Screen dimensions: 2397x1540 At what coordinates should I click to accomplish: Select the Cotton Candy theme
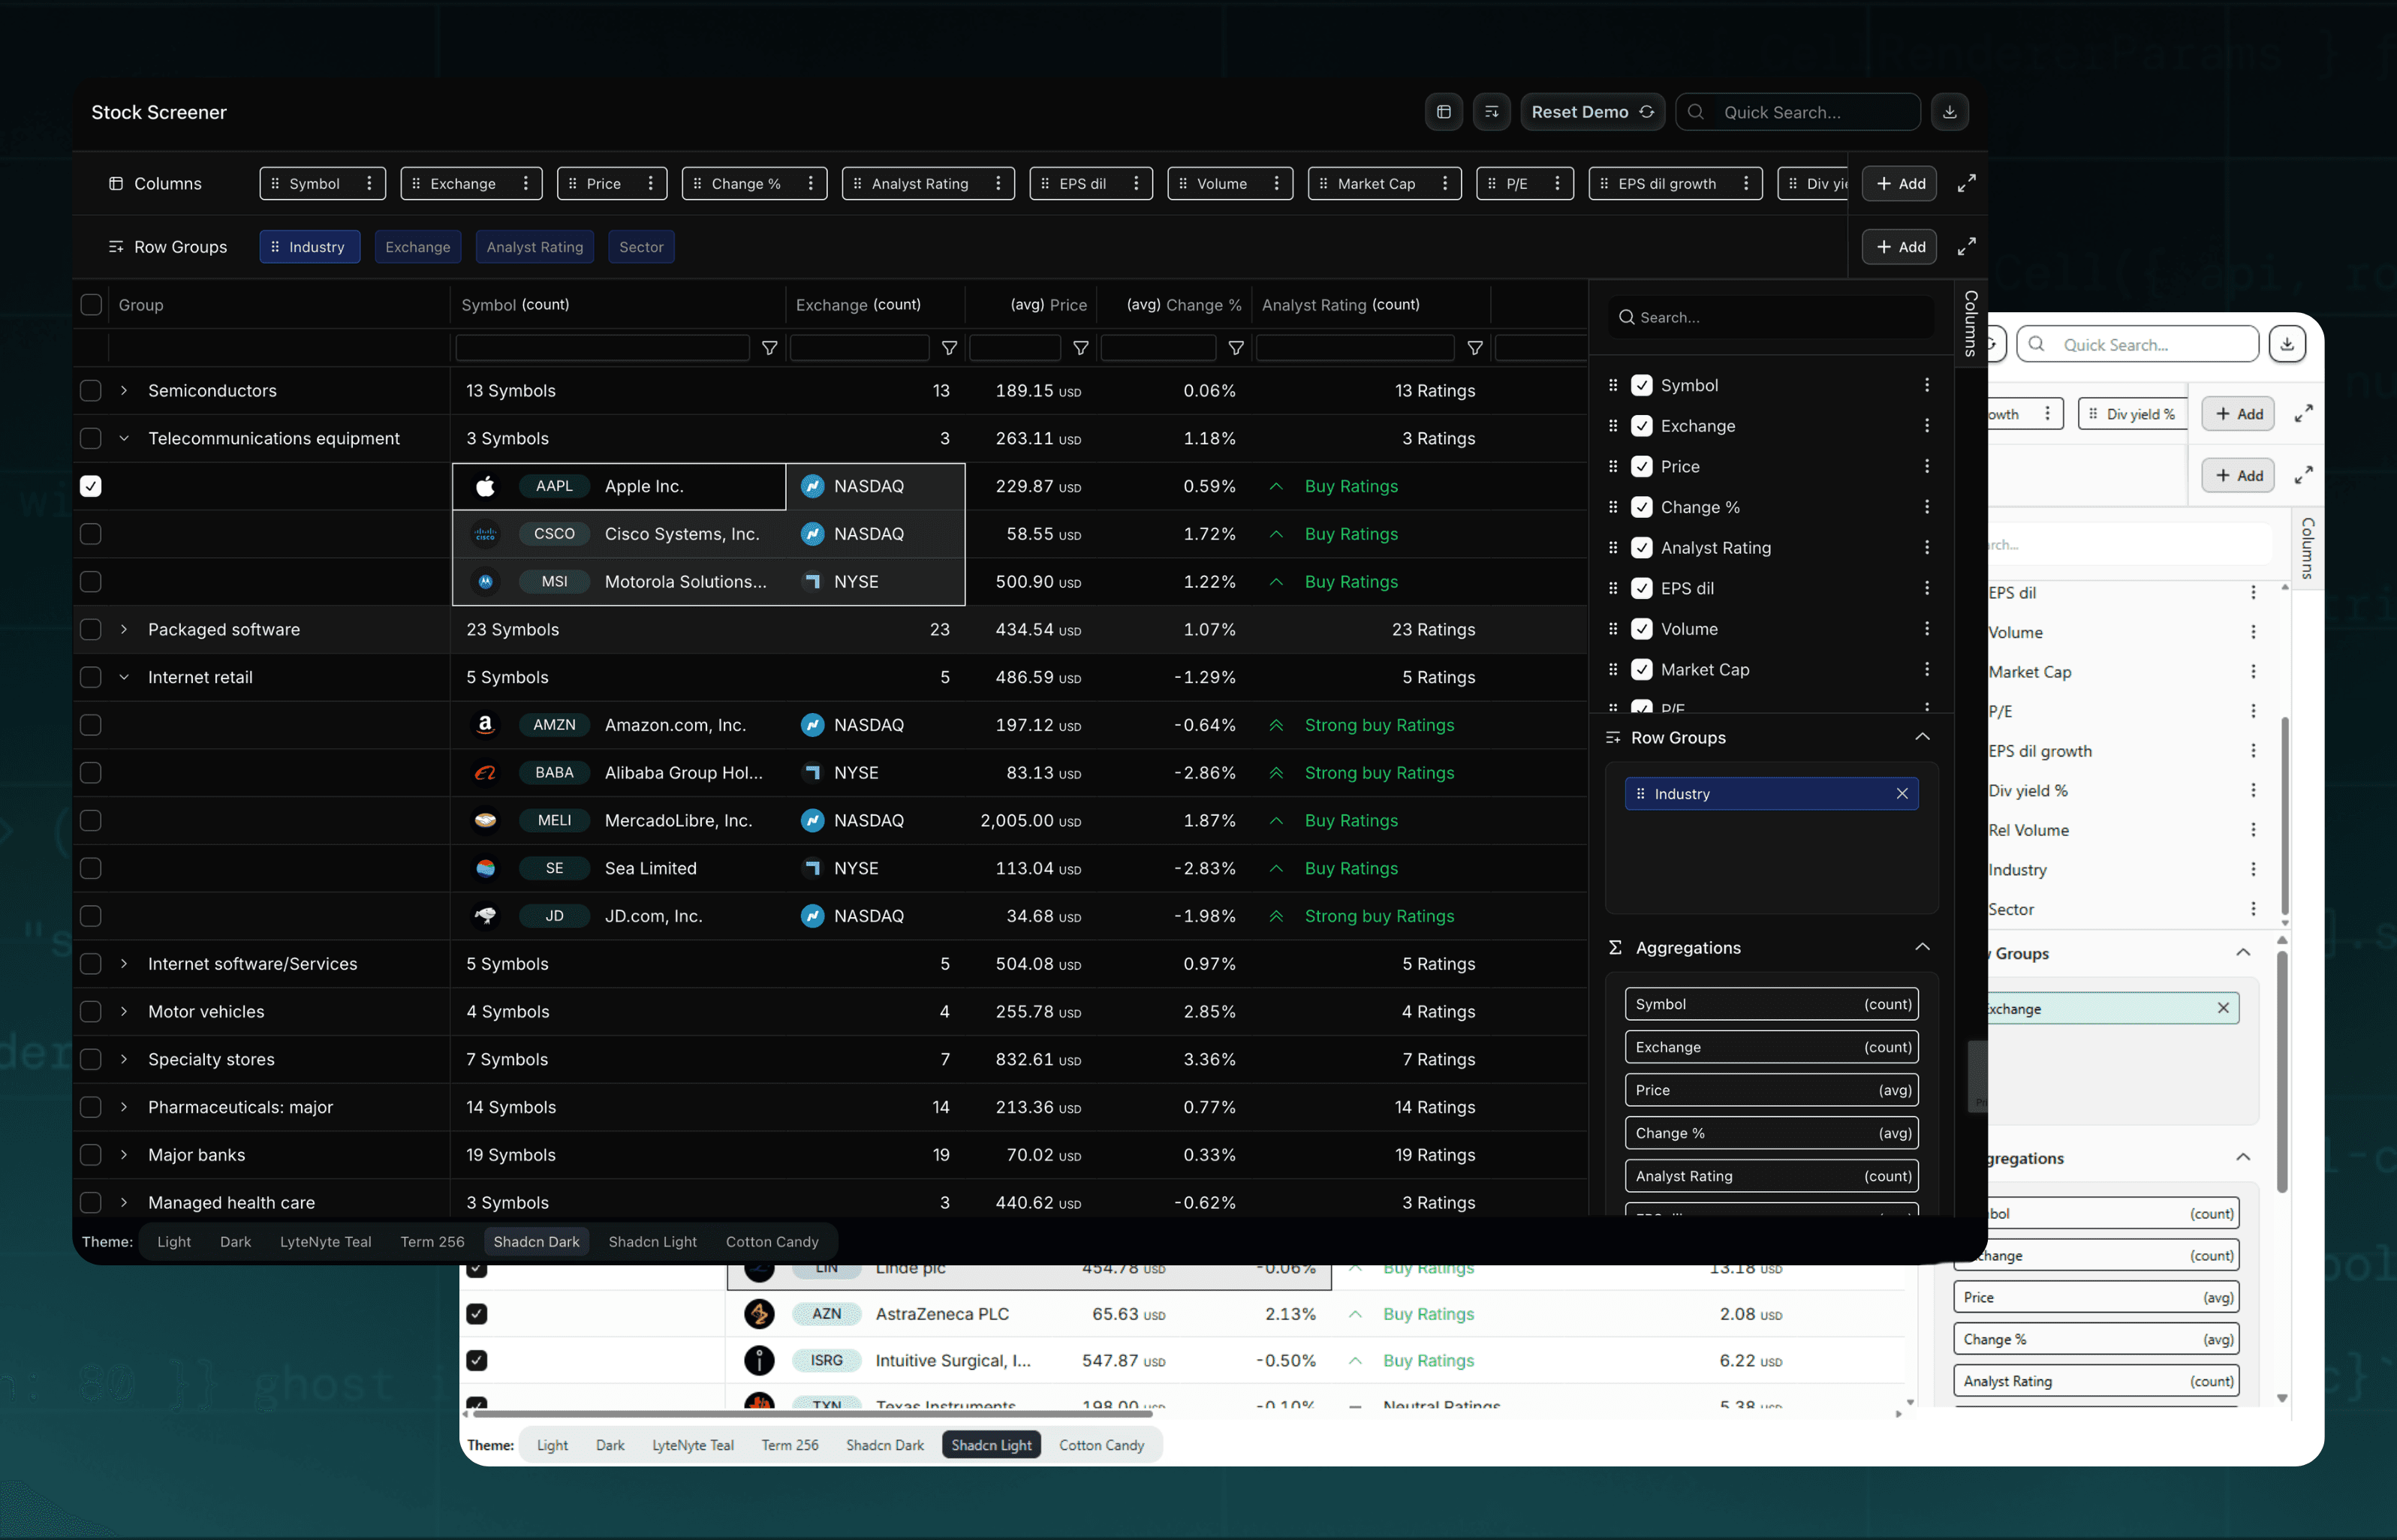coord(773,1241)
